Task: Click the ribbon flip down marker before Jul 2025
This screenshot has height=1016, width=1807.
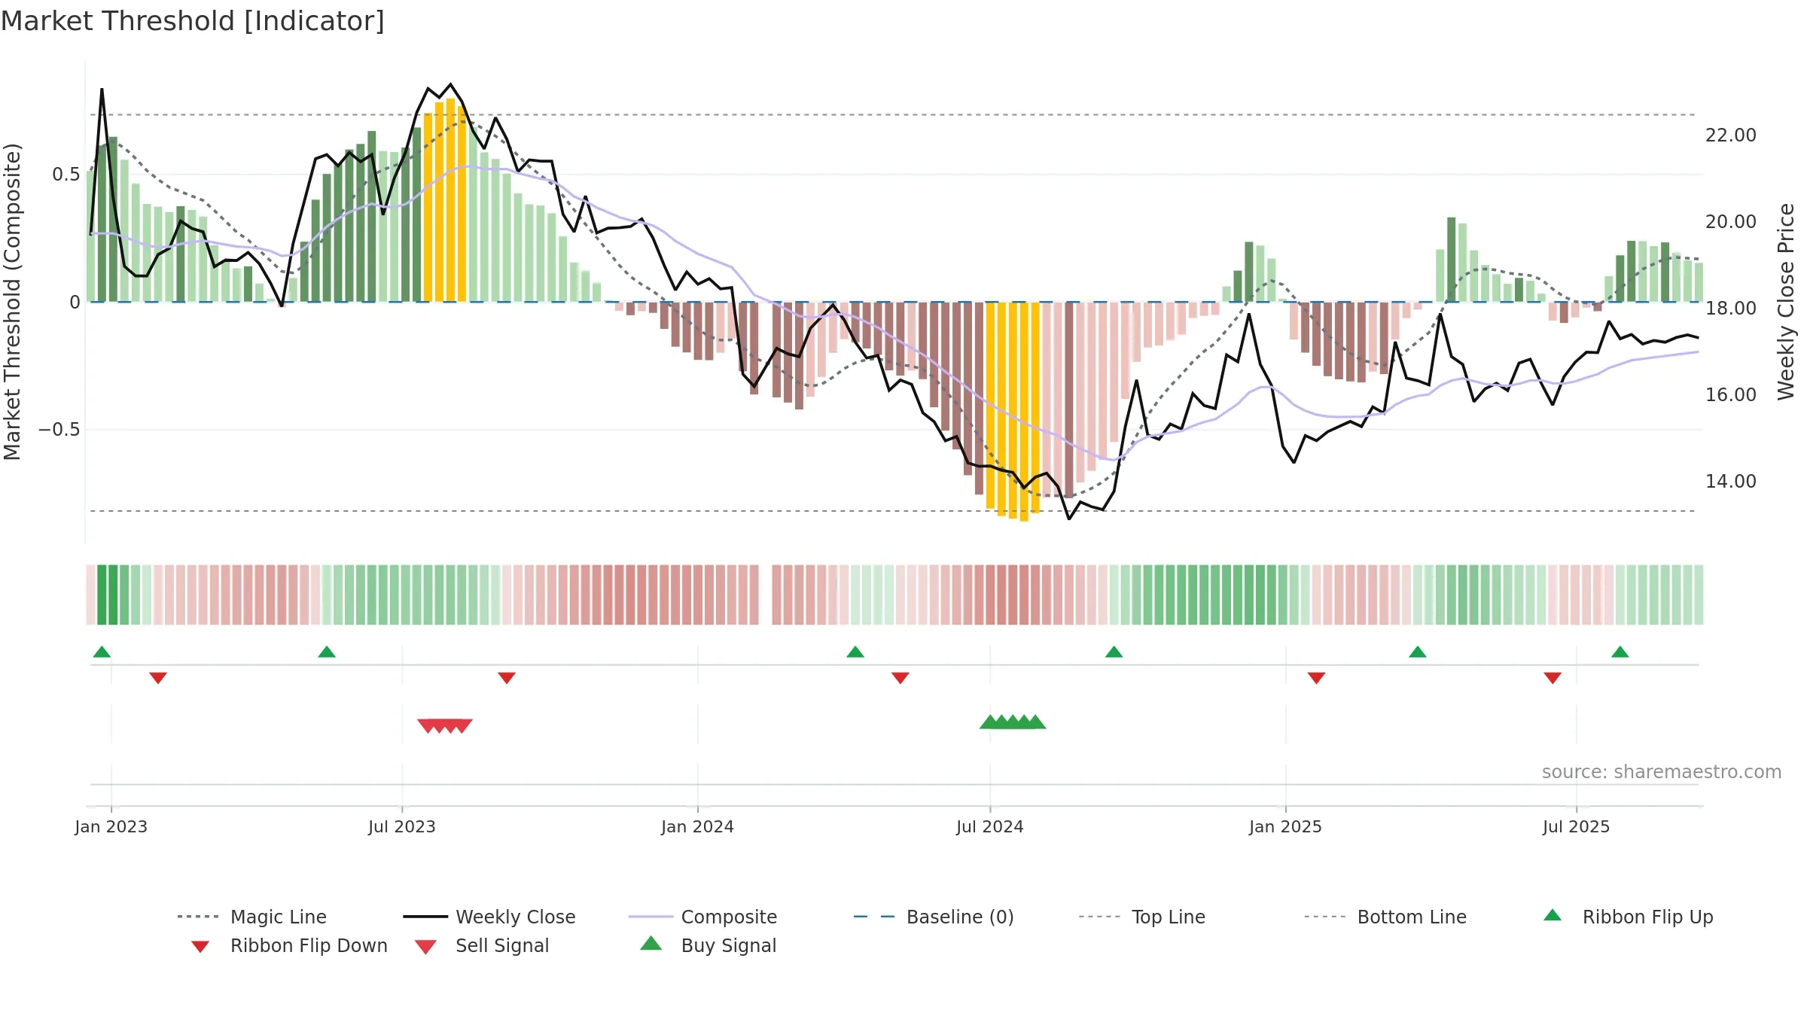Action: click(x=1553, y=678)
